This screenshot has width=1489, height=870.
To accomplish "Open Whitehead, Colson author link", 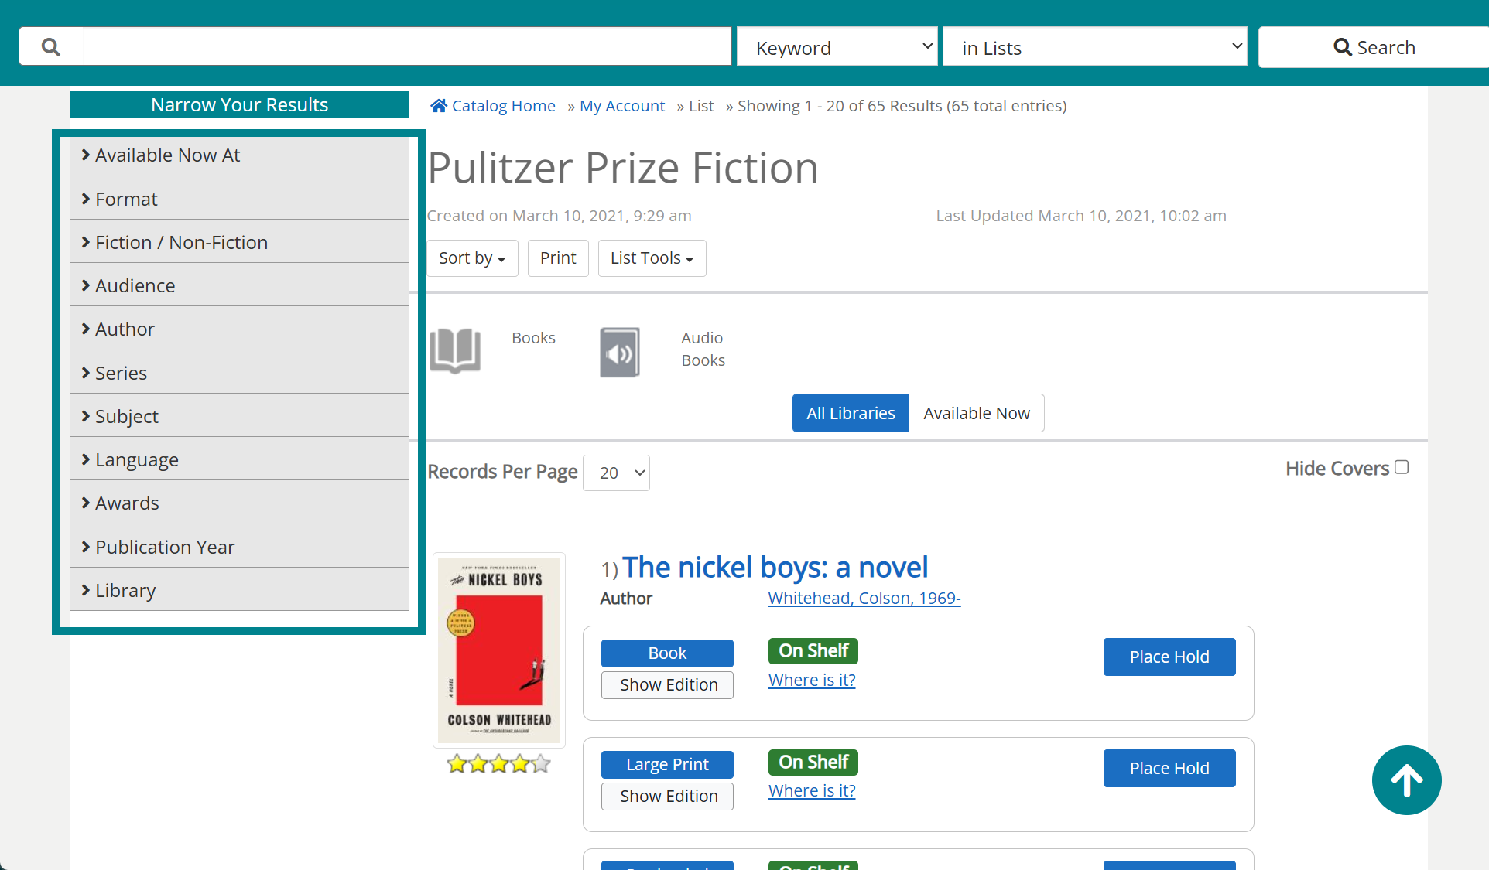I will pyautogui.click(x=864, y=598).
